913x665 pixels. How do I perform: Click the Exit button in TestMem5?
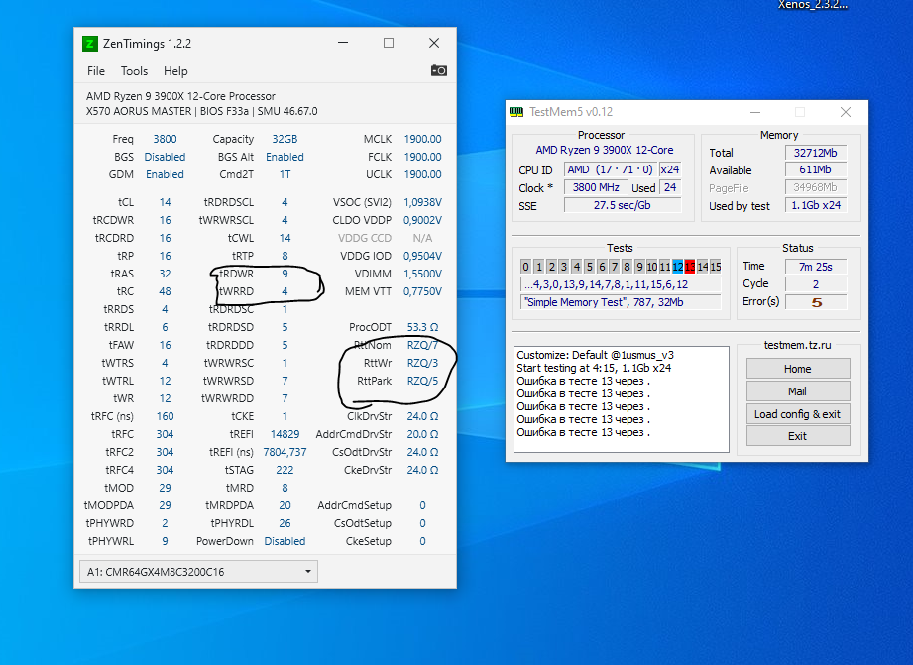(798, 436)
